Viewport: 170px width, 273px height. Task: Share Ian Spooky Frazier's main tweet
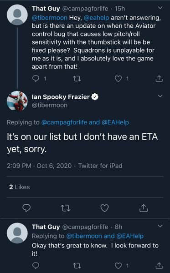coord(144,208)
